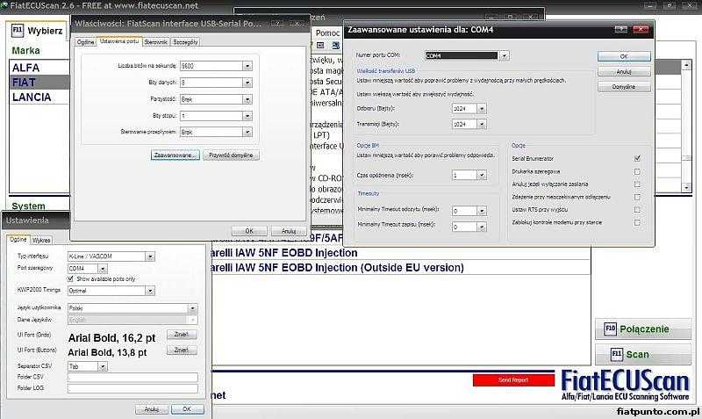Click Anuluj in the Właściwości dialog
This screenshot has height=419, width=702.
pyautogui.click(x=289, y=231)
